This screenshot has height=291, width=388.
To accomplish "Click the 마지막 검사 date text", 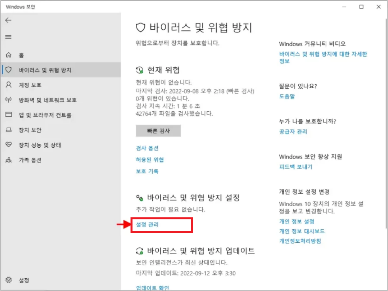I will (195, 91).
